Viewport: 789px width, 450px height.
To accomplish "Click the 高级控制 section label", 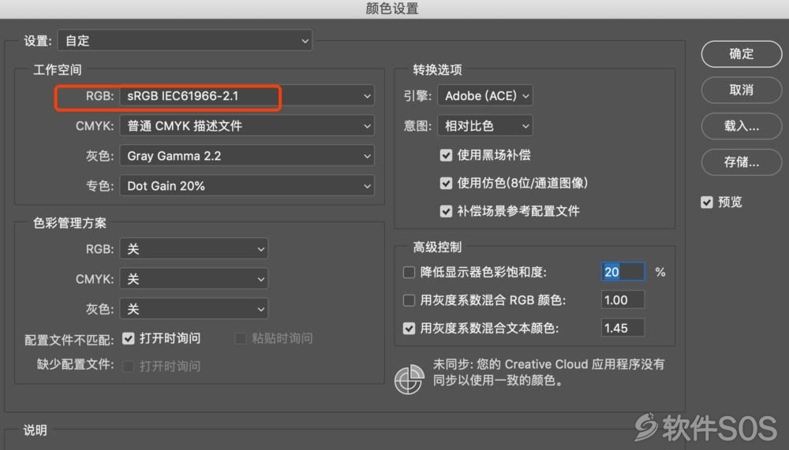I will tap(437, 247).
